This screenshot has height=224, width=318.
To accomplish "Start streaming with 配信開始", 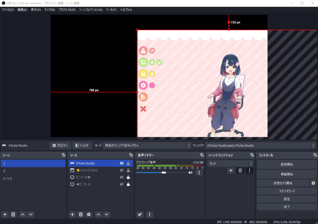I will pyautogui.click(x=287, y=164).
